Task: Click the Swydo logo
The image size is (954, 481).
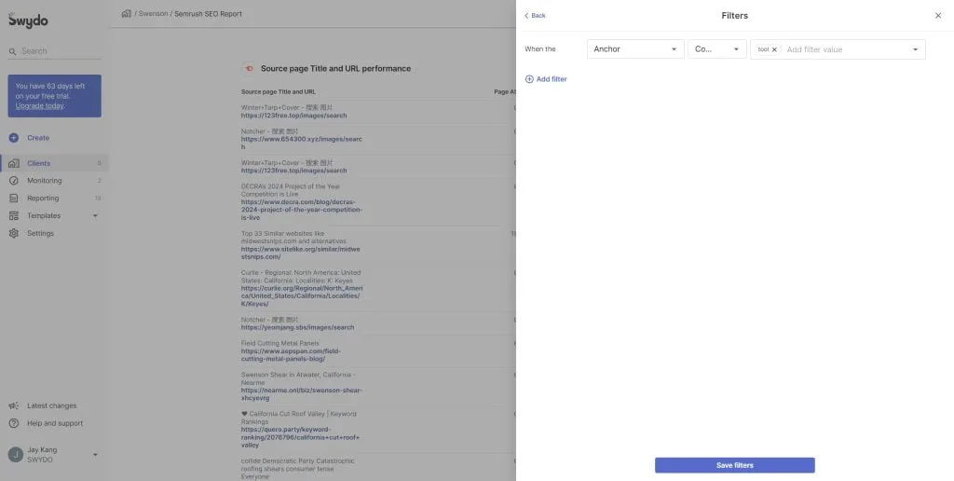Action: click(x=27, y=21)
